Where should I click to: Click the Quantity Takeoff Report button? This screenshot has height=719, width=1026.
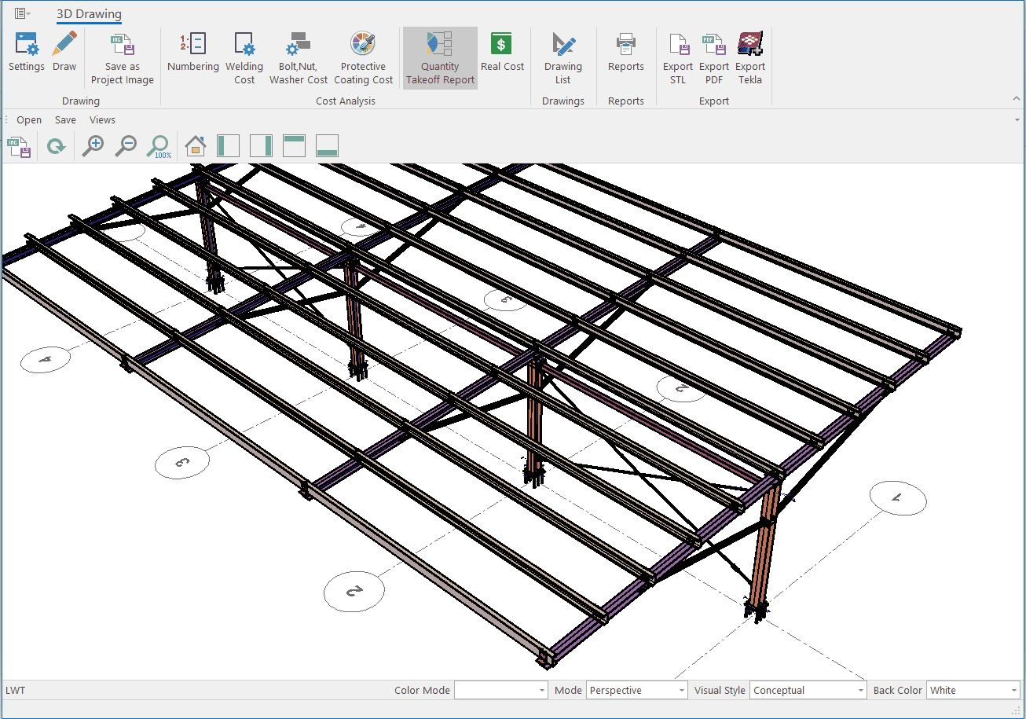(x=440, y=58)
